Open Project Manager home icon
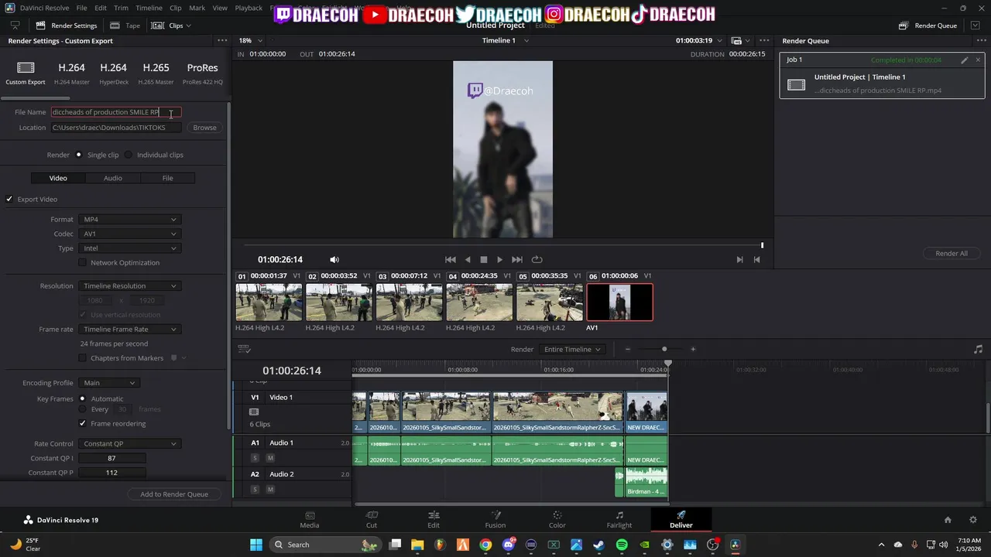991x557 pixels. 948,520
